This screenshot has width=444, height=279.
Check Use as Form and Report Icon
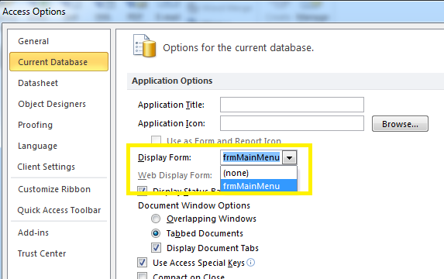click(x=156, y=140)
